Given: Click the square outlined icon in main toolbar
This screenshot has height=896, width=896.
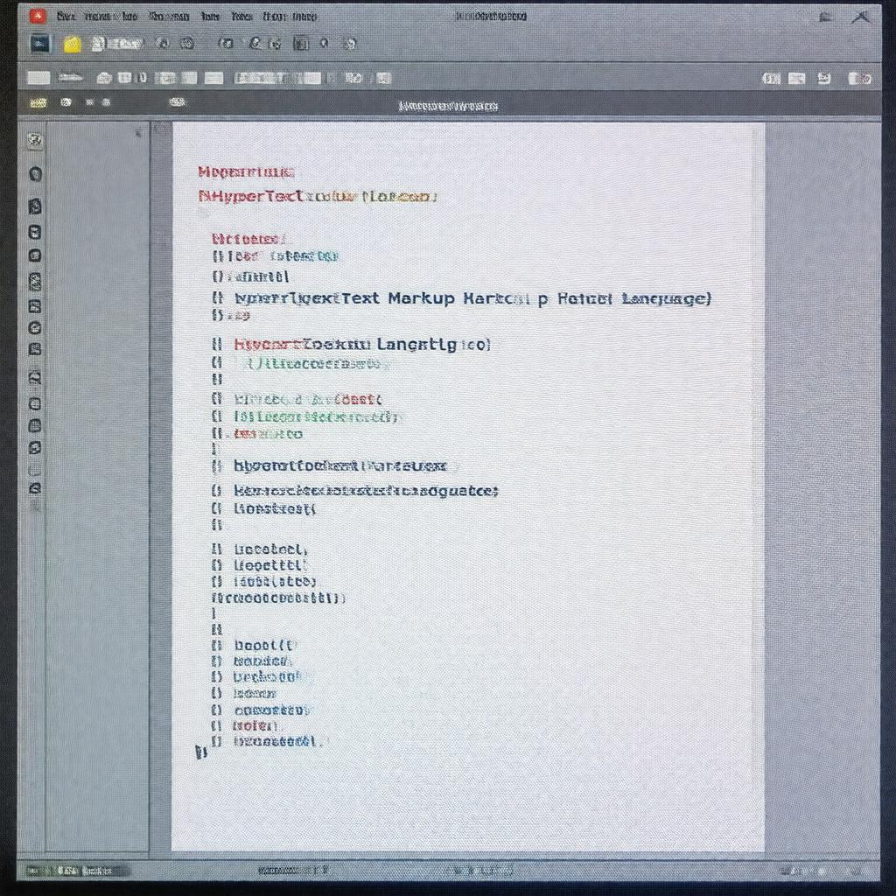Looking at the screenshot, I should (300, 43).
